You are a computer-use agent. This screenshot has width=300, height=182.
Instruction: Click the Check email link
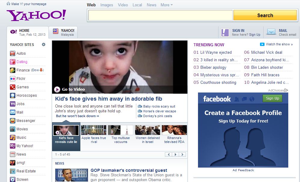[x=287, y=35]
